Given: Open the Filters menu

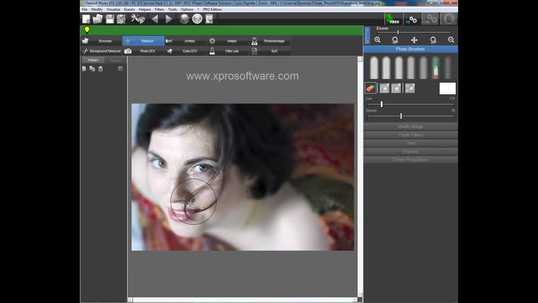Looking at the screenshot, I should click(159, 9).
